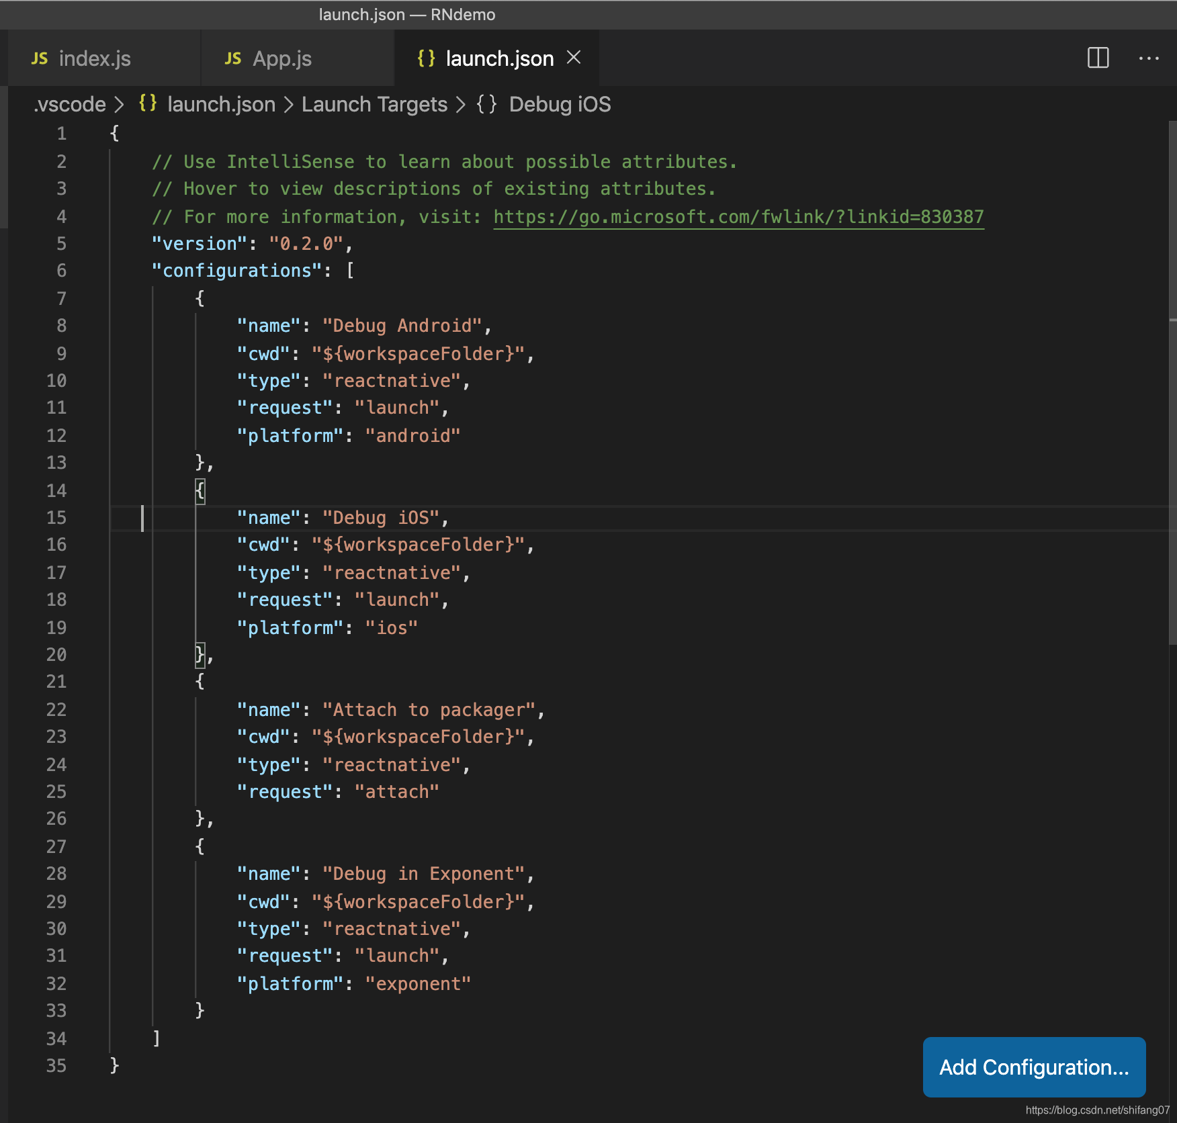Click the closing bracket on line 34
This screenshot has width=1177, height=1123.
157,1038
